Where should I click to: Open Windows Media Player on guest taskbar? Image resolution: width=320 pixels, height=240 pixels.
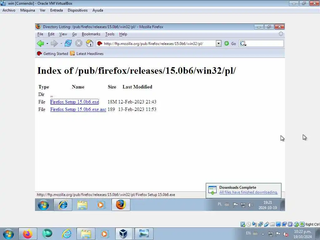101,205
